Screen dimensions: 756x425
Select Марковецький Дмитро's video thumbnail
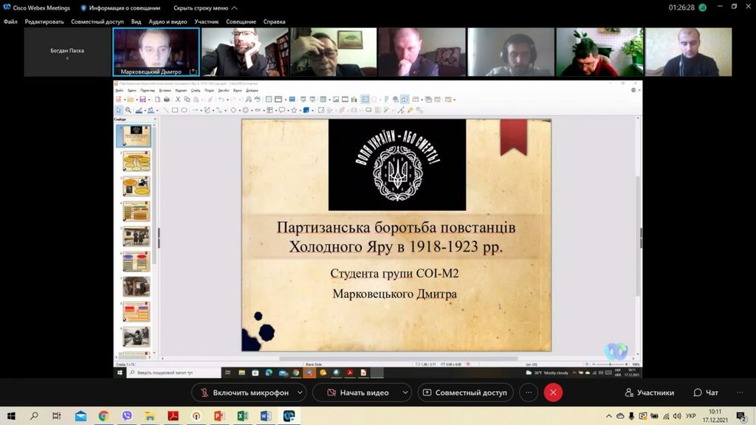pyautogui.click(x=156, y=52)
